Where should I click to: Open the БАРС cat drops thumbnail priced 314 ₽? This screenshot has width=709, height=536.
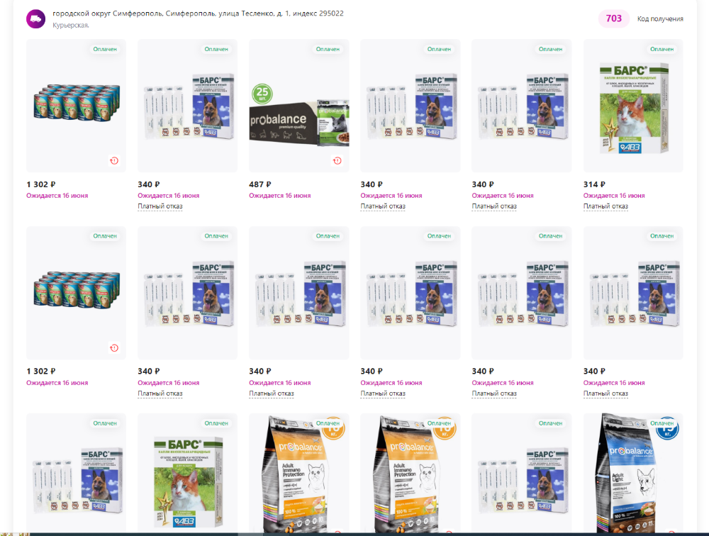tap(633, 106)
